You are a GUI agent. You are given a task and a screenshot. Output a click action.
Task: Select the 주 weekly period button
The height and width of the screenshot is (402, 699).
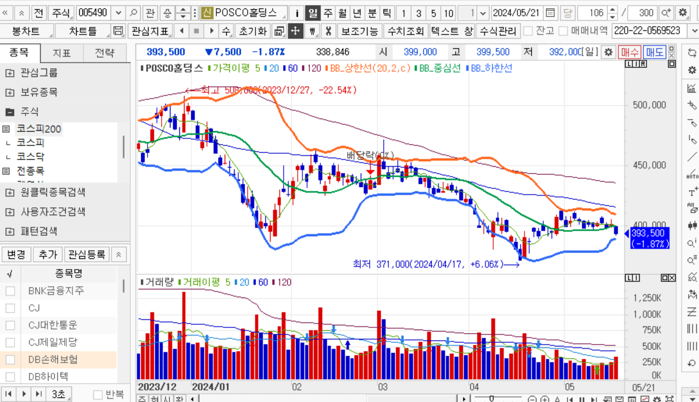pyautogui.click(x=327, y=13)
